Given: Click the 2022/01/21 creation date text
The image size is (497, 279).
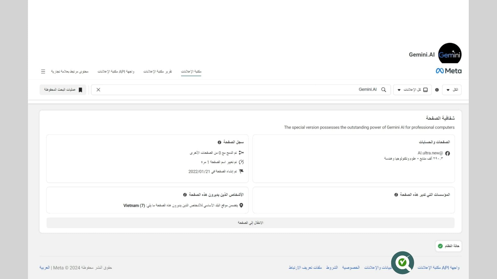Looking at the screenshot, I should click(199, 172).
